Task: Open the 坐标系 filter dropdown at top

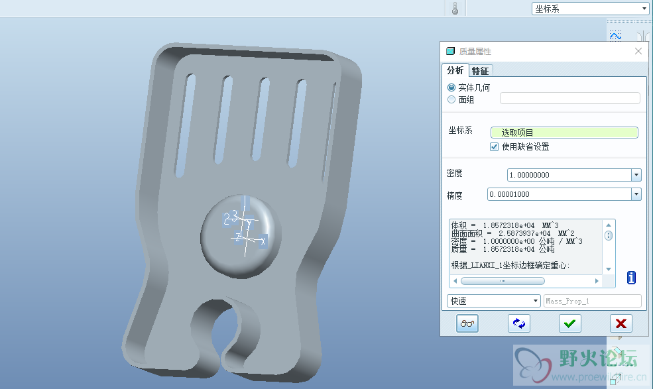Action: pos(590,9)
